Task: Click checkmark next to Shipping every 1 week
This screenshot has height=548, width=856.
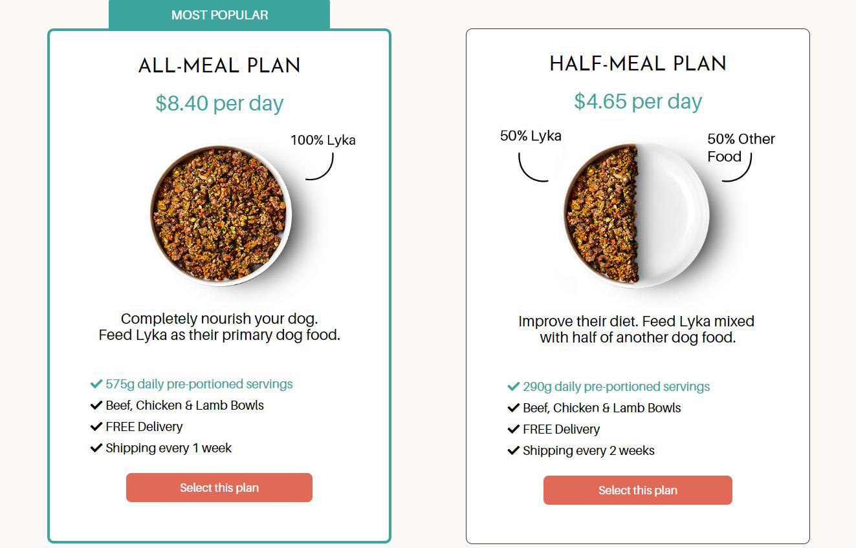Action: [96, 448]
